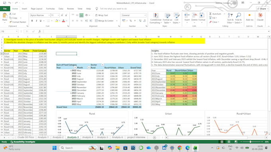271x152 pixels.
Task: Click the Share button
Action: click(263, 9)
